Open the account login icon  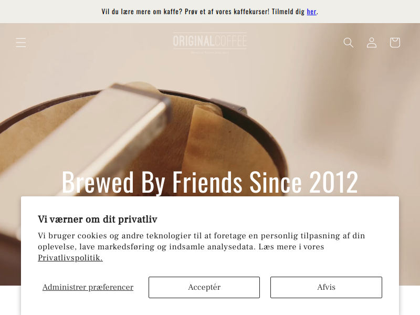point(372,43)
